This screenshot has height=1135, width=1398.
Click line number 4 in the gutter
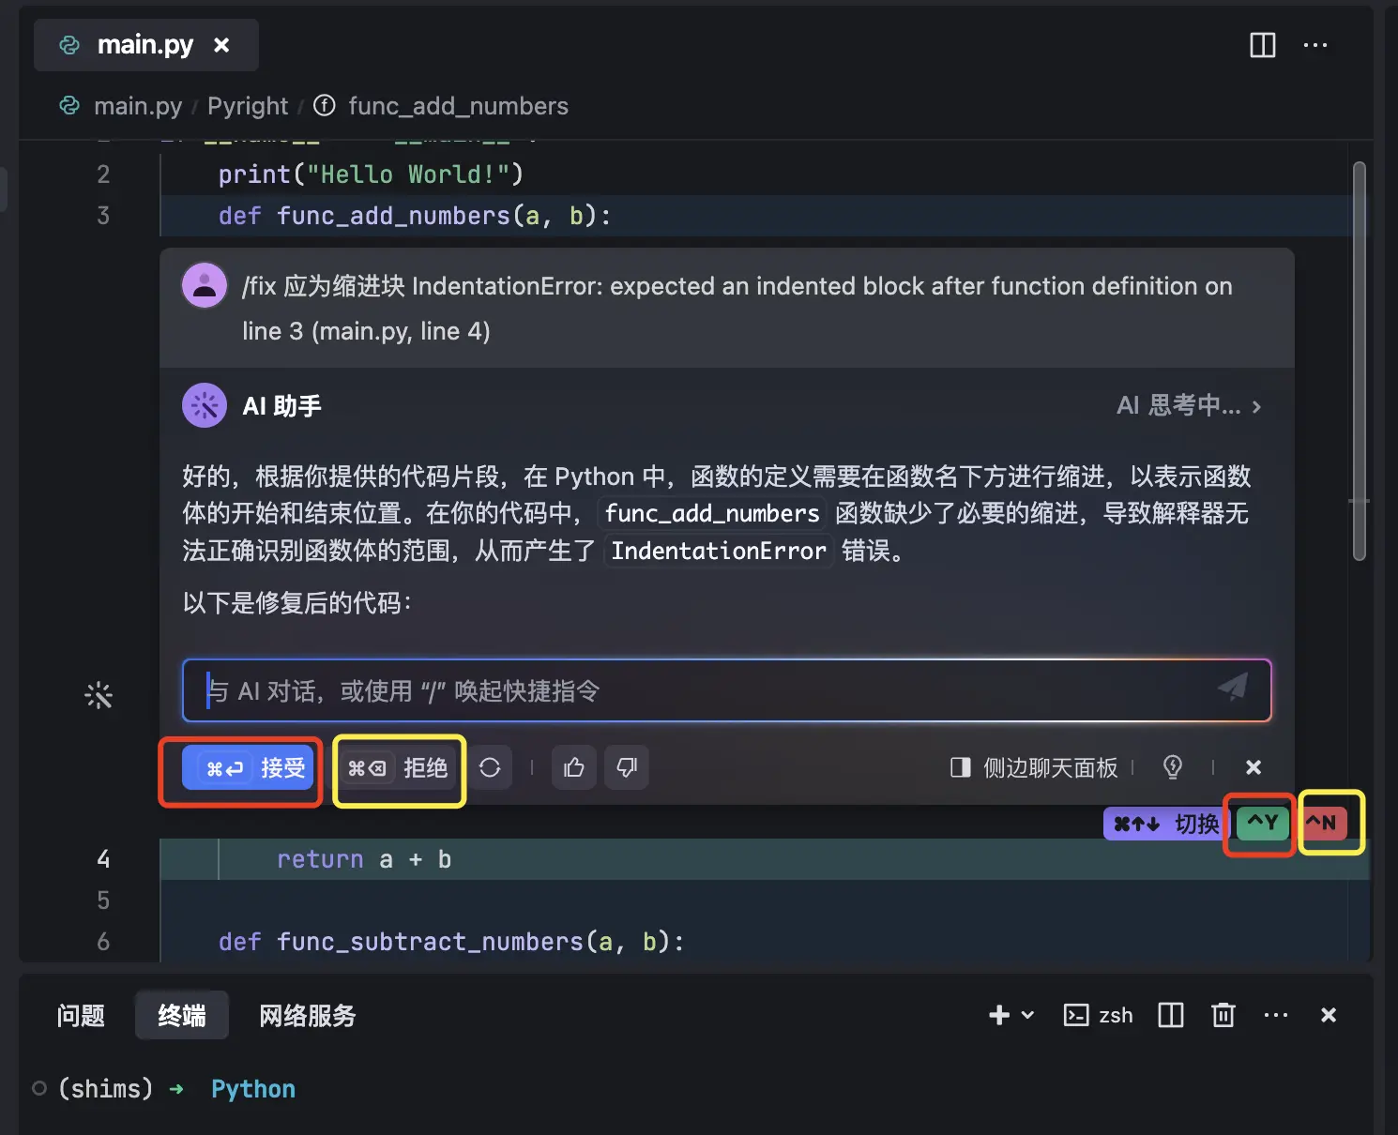point(103,859)
